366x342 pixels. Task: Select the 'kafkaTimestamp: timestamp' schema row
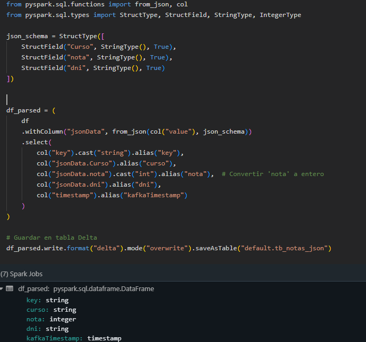pos(74,338)
